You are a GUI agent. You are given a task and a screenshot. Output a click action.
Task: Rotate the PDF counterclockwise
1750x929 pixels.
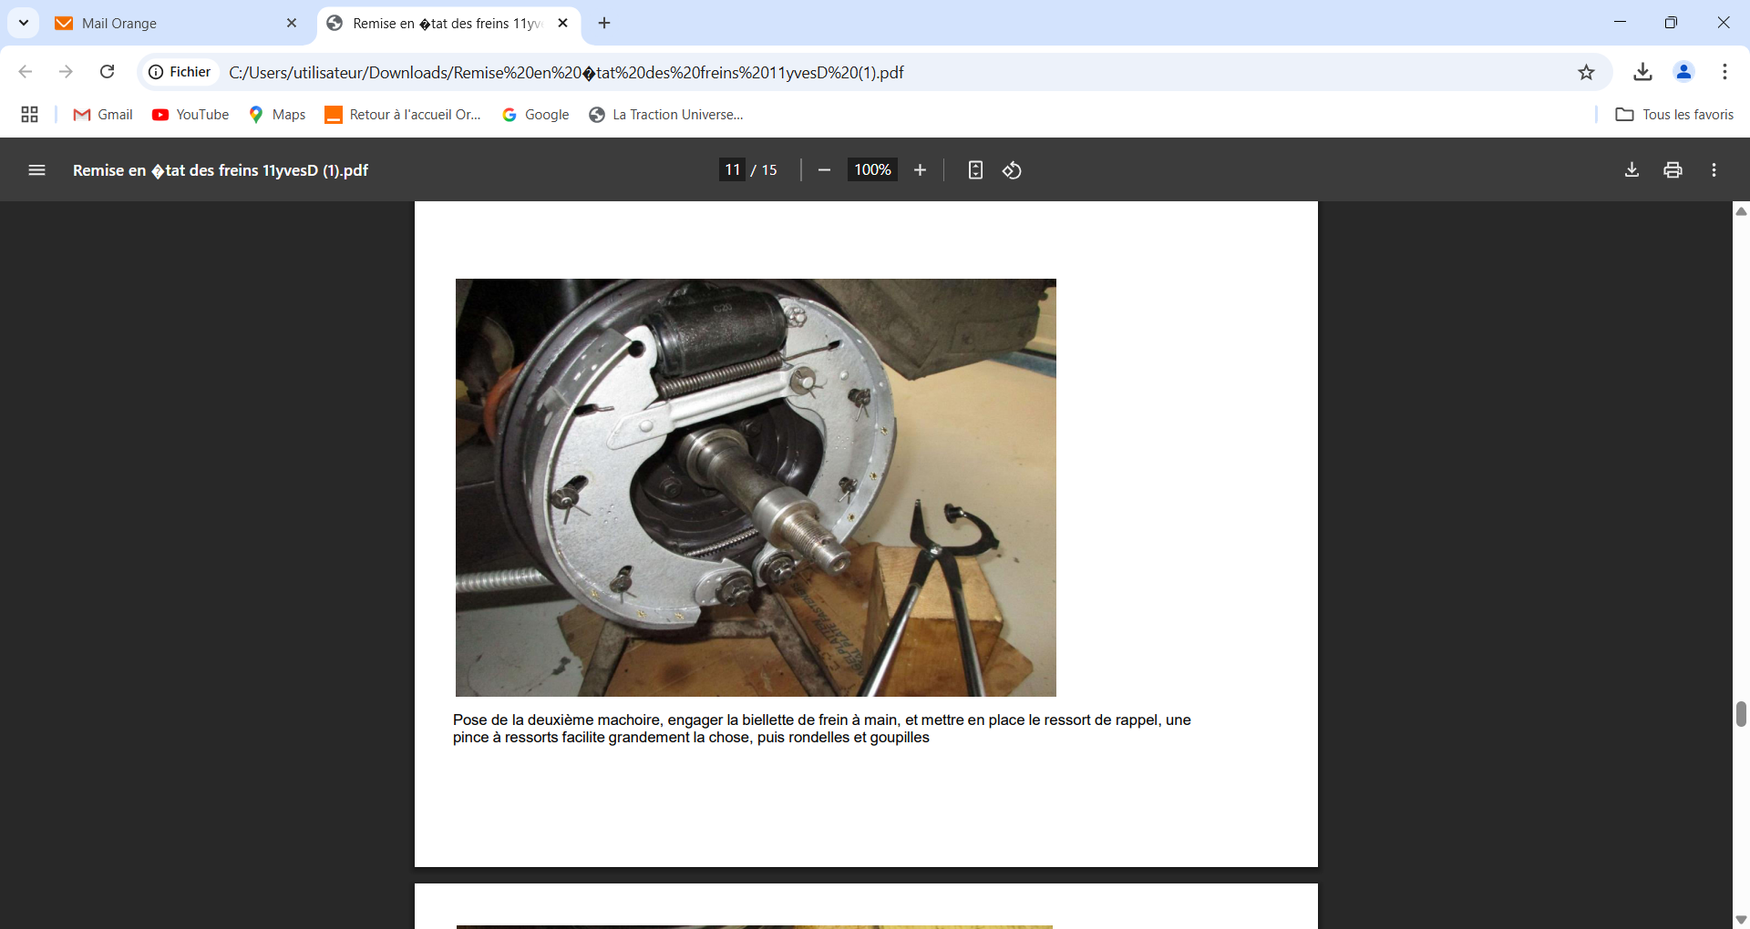tap(1012, 170)
